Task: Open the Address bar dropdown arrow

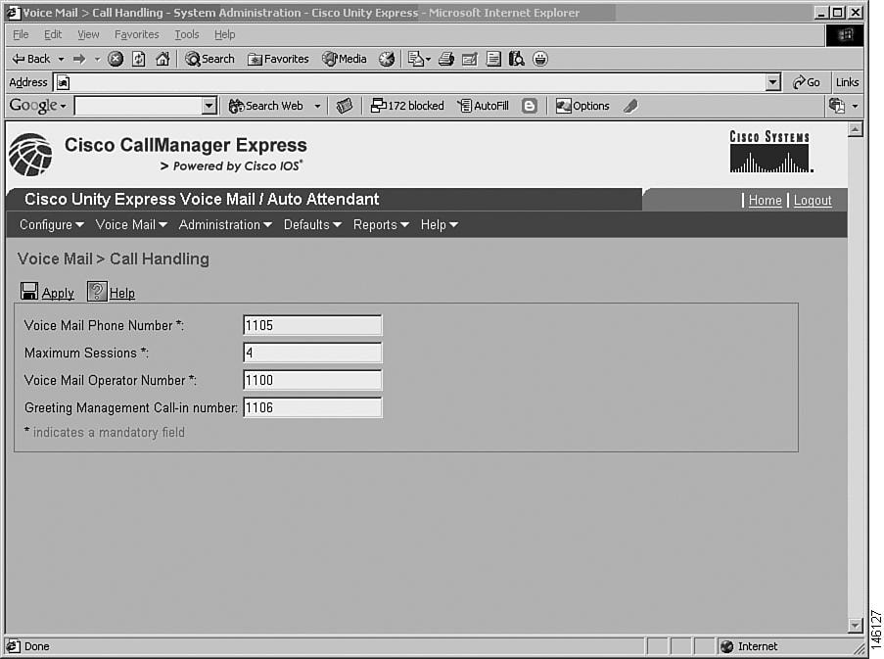Action: point(773,83)
